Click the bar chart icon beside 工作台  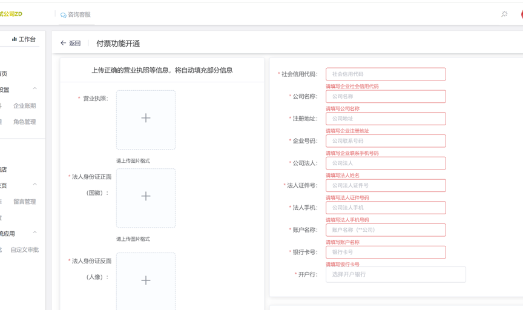coord(15,39)
